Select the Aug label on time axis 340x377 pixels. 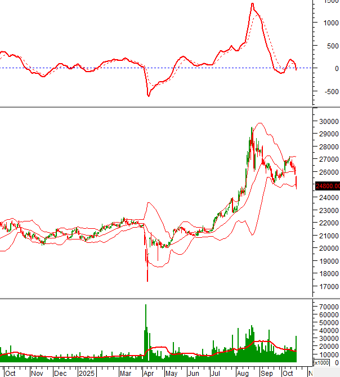click(243, 373)
